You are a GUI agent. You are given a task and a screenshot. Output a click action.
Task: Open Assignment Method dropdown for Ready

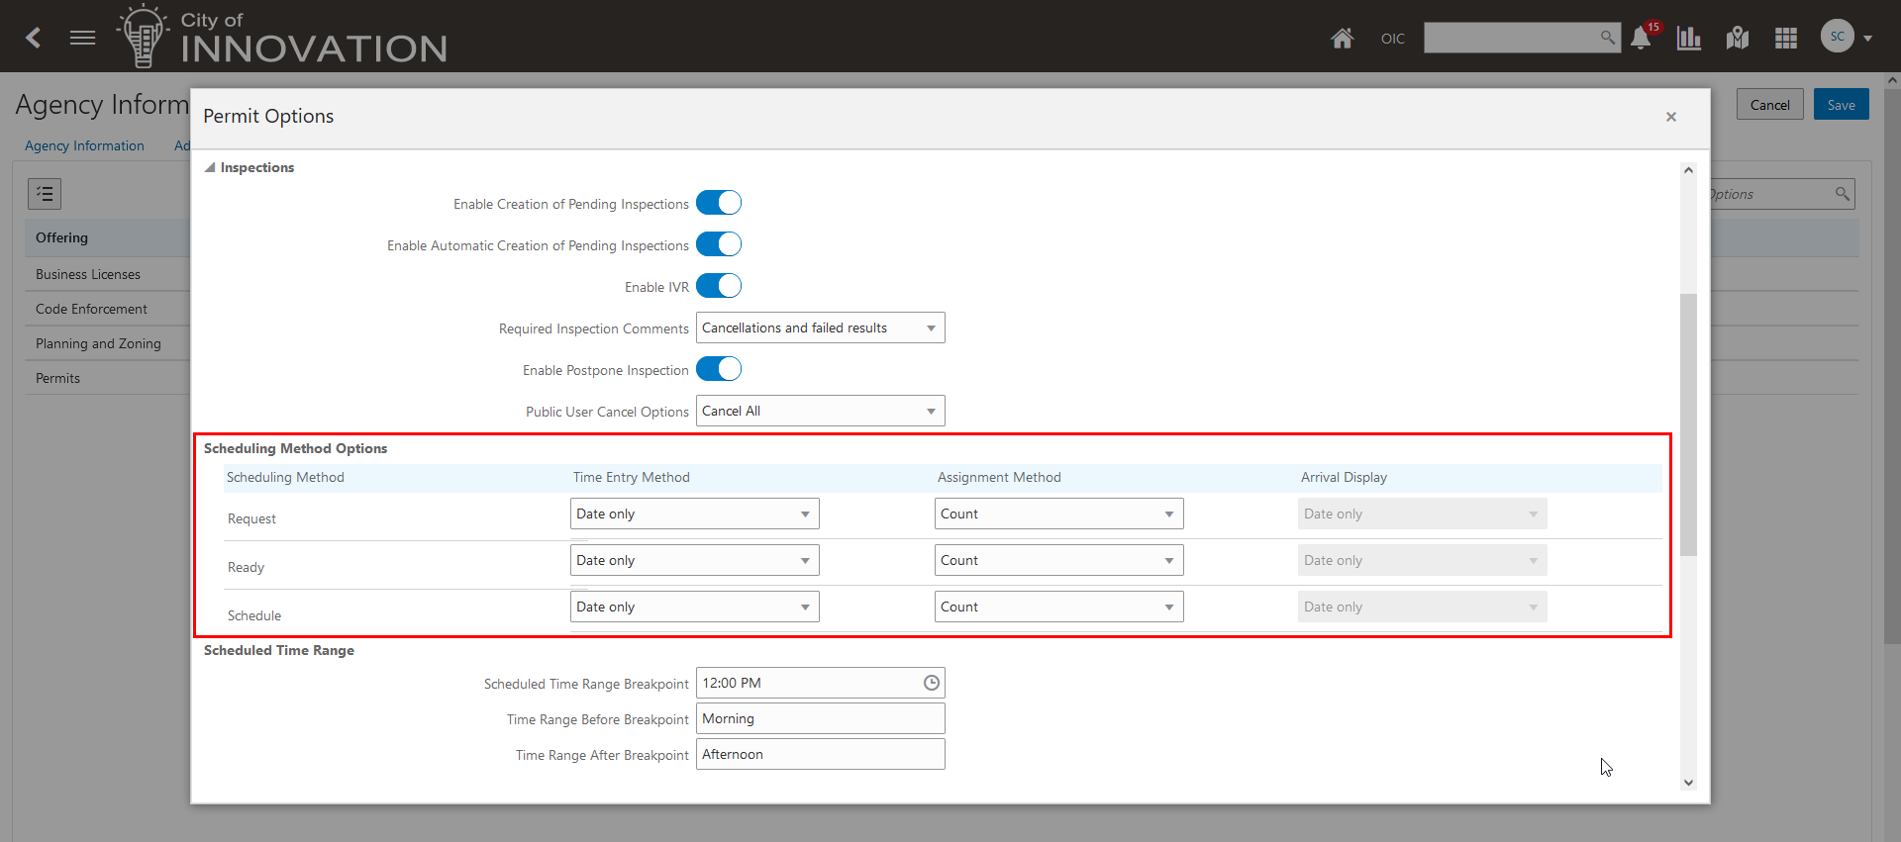point(1058,560)
